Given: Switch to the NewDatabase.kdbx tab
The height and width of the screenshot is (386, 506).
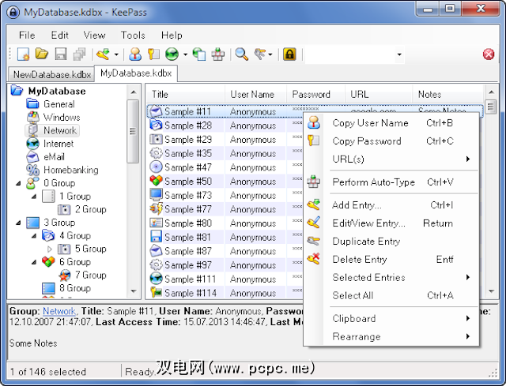Looking at the screenshot, I should pos(51,74).
